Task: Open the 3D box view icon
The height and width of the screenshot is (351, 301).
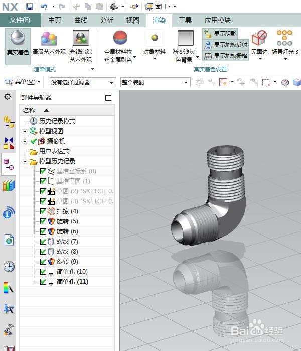Action: [297, 82]
